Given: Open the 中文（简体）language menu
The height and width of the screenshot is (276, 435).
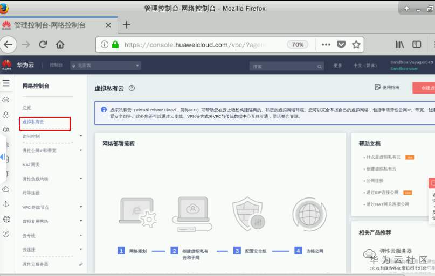Looking at the screenshot, I should point(365,66).
